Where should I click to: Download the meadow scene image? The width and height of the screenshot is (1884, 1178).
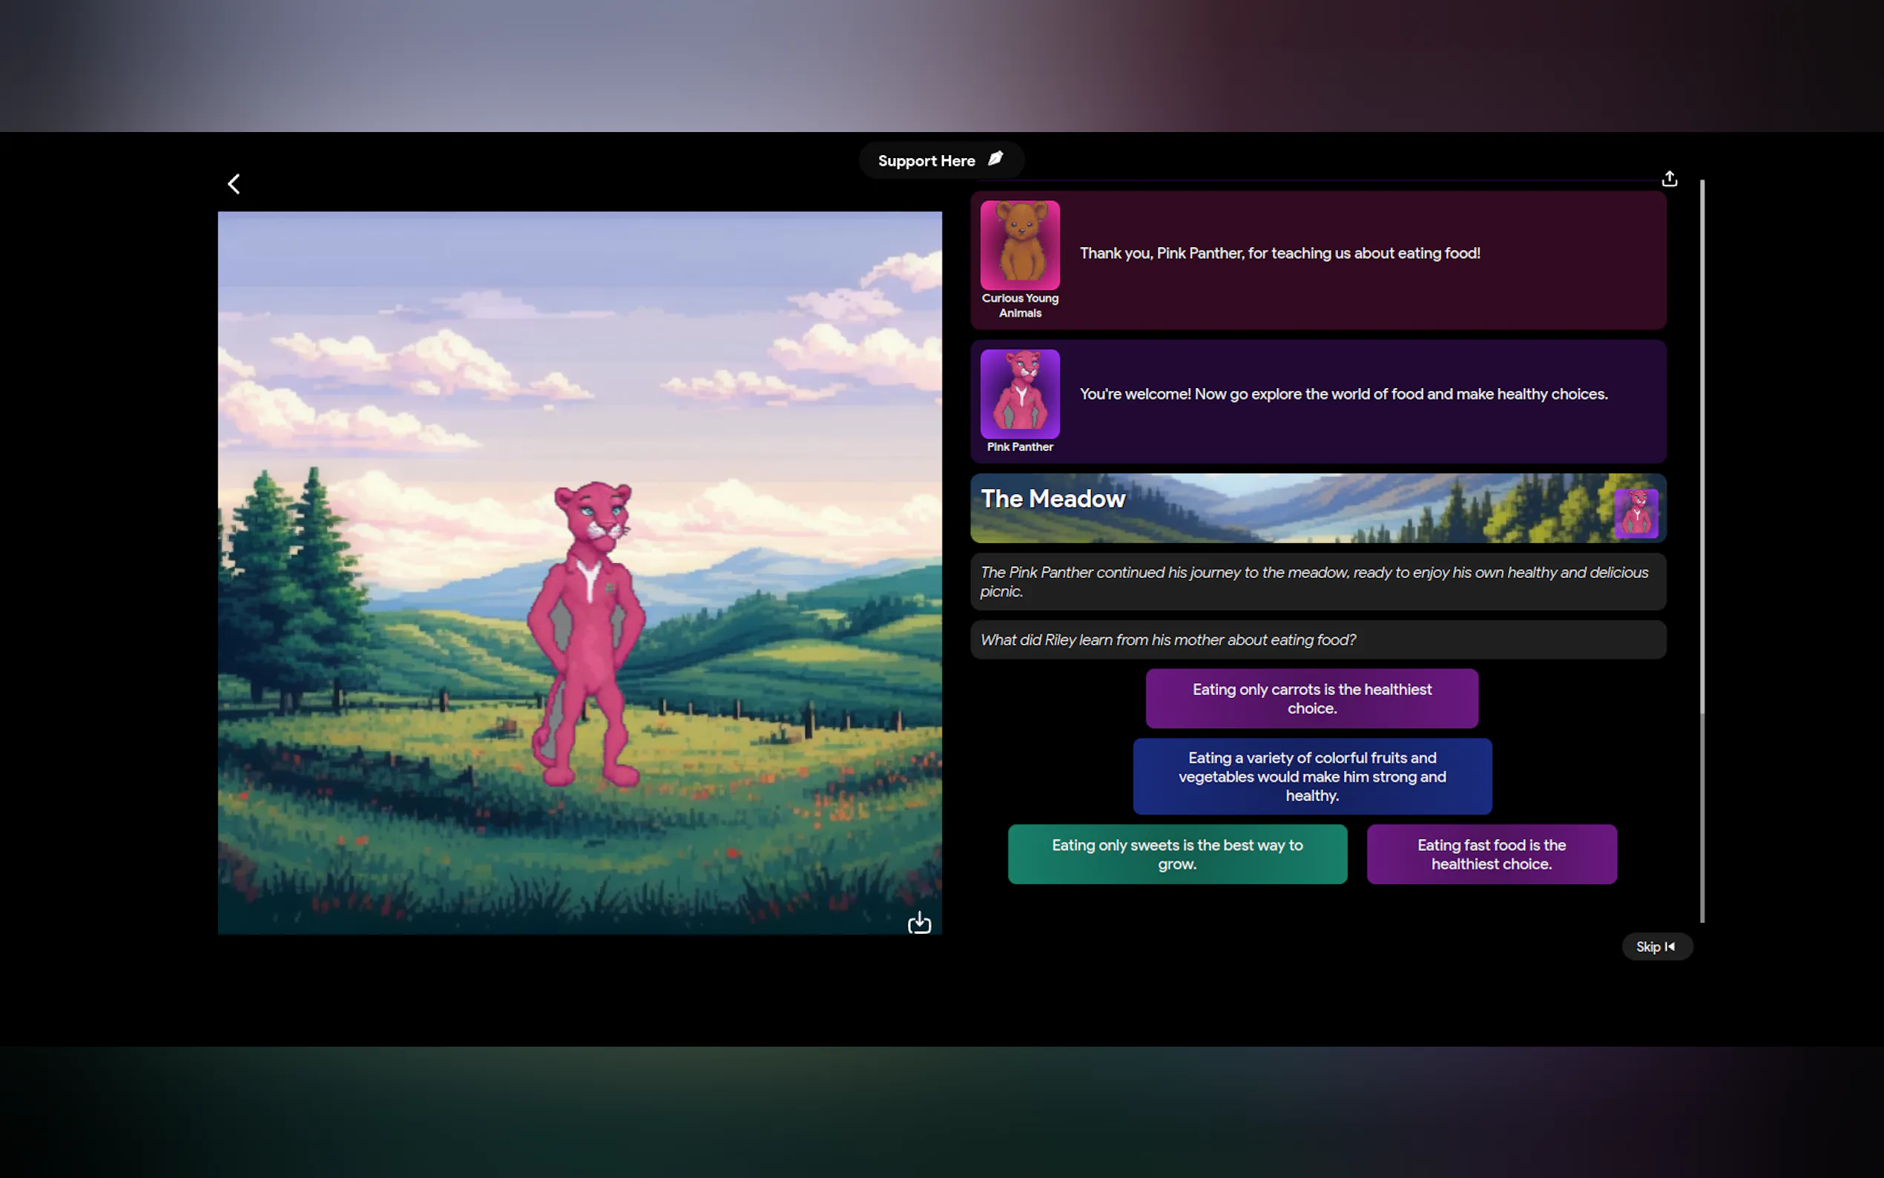(x=919, y=923)
